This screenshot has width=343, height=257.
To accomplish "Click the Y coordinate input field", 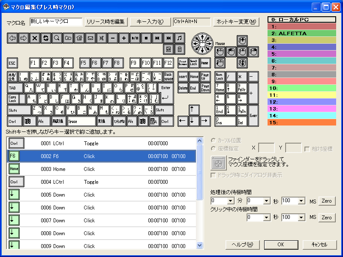I will [x=293, y=148].
